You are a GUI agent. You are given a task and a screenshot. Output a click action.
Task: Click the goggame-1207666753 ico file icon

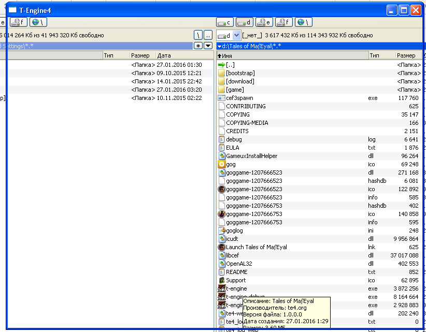(x=222, y=214)
